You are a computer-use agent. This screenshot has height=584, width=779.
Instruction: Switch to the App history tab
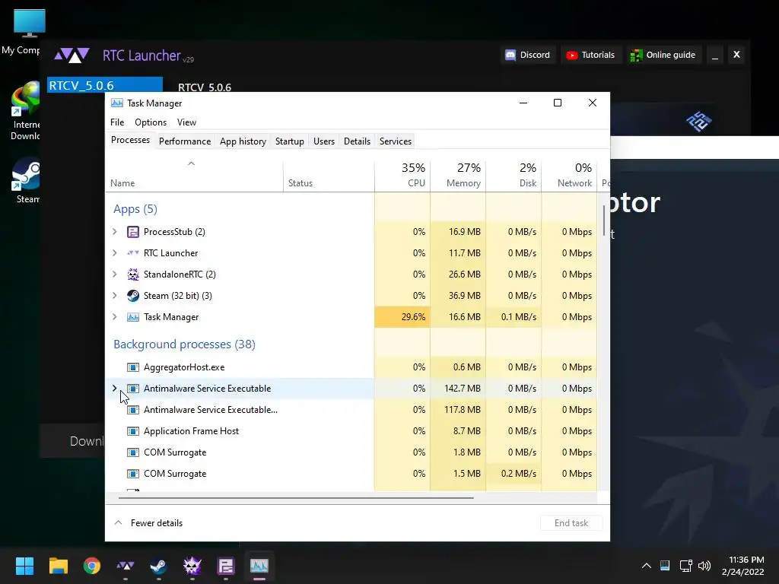point(243,141)
